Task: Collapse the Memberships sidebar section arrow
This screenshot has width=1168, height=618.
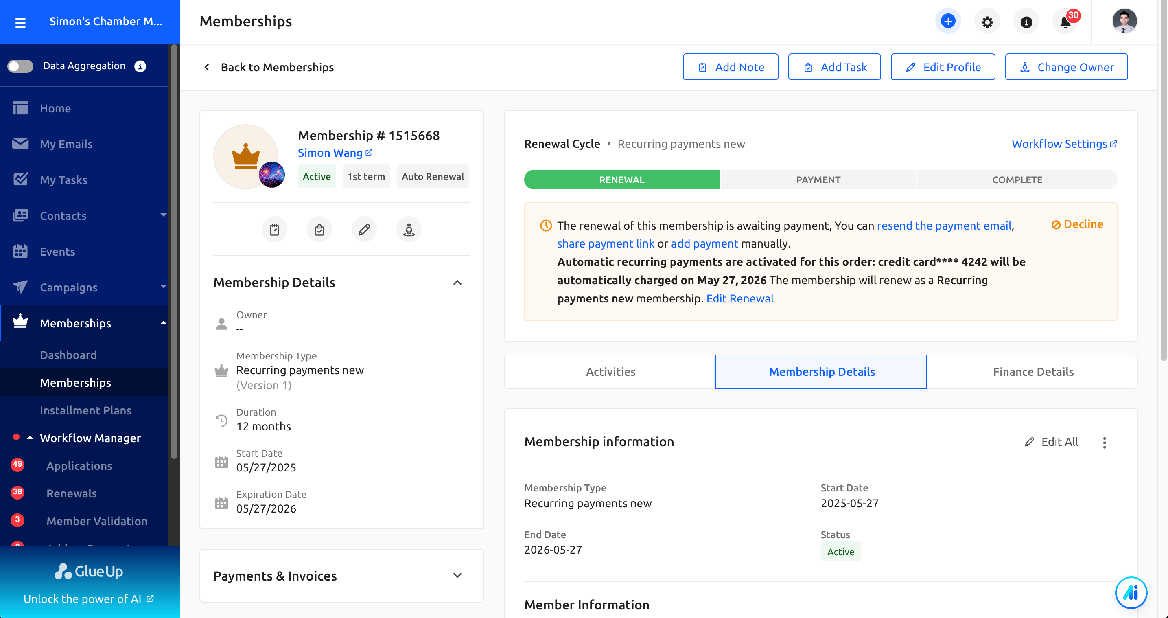Action: click(x=163, y=322)
